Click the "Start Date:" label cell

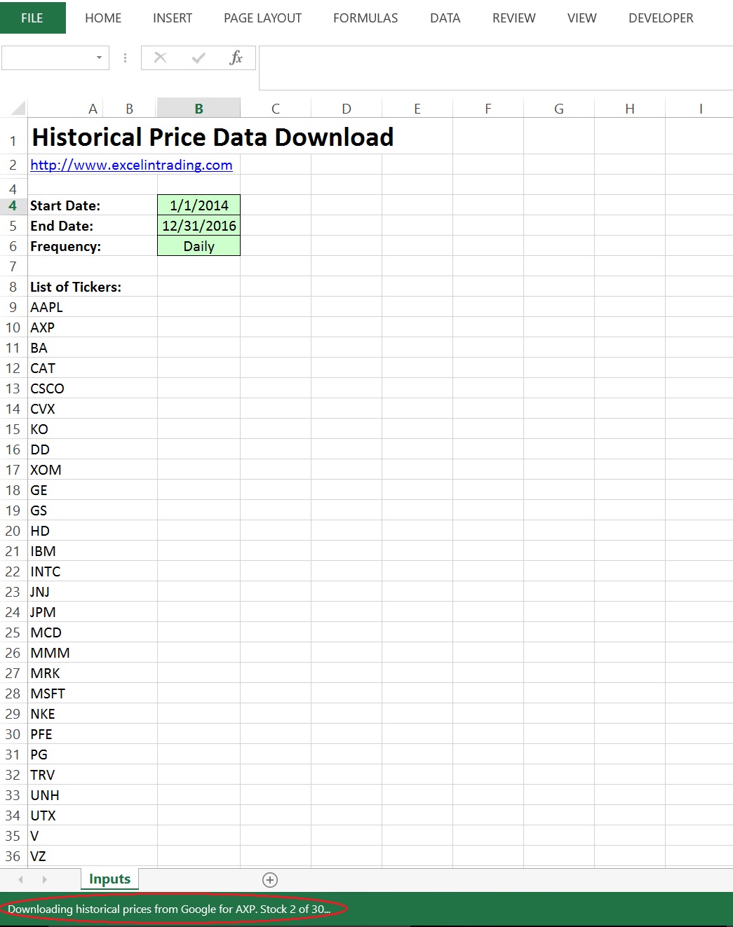click(93, 205)
